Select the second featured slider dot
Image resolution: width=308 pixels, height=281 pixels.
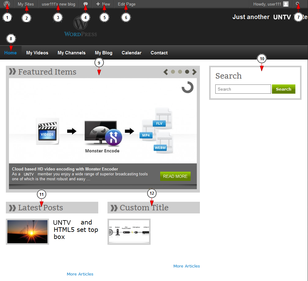(180, 72)
